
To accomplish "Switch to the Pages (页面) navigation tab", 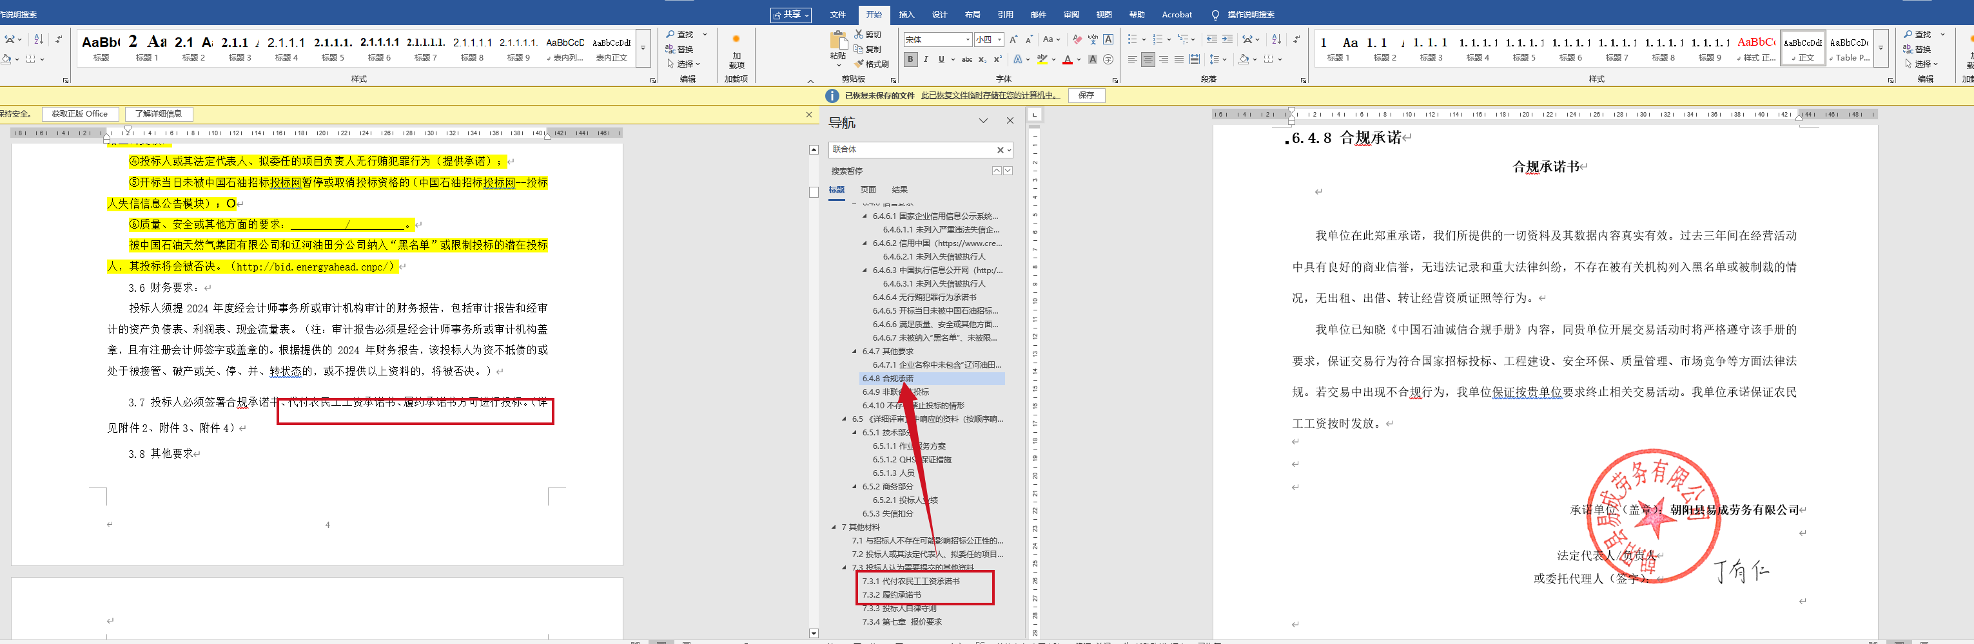I will 868,190.
